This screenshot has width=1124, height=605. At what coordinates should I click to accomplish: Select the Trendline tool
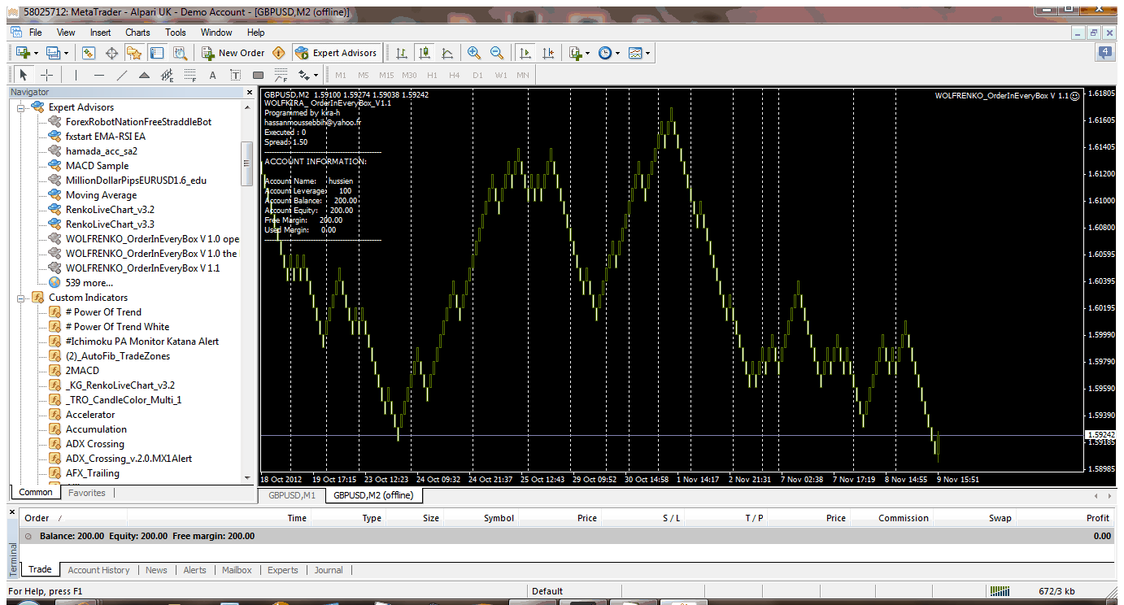[x=122, y=76]
